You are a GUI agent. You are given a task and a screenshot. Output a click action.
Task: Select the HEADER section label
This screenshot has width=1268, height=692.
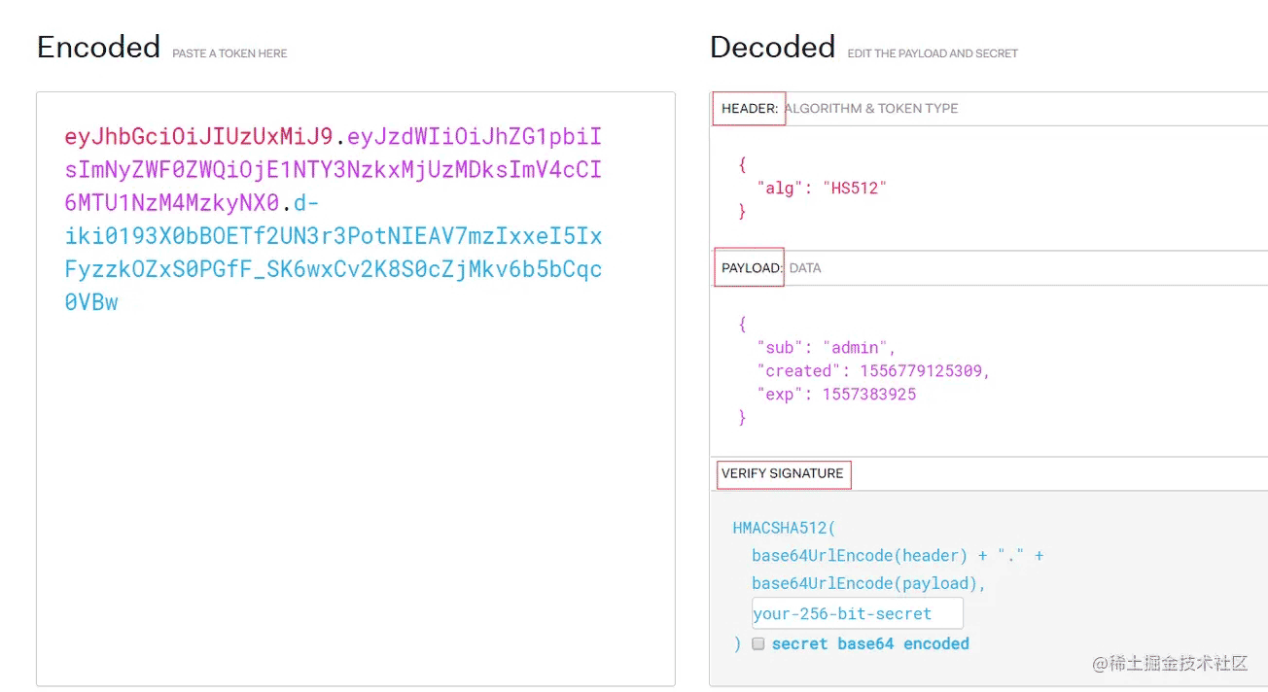click(x=749, y=108)
